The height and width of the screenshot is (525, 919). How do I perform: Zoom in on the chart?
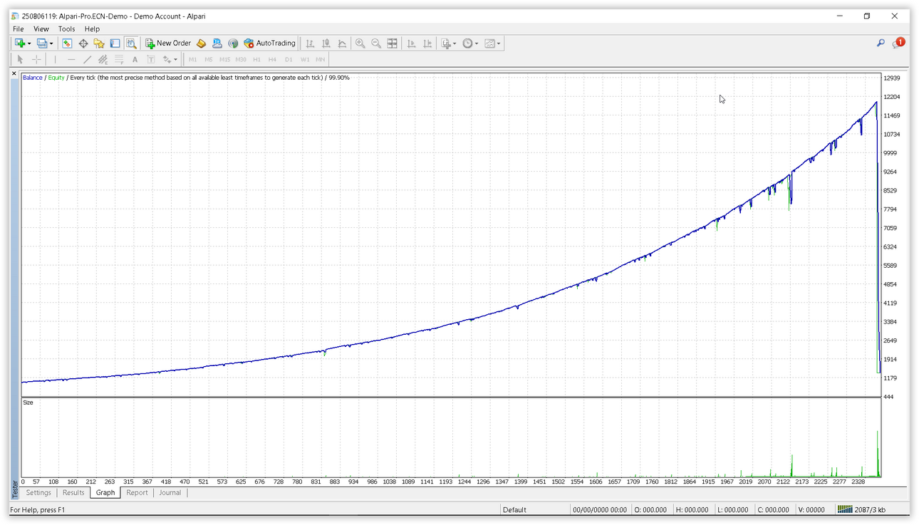pyautogui.click(x=360, y=43)
